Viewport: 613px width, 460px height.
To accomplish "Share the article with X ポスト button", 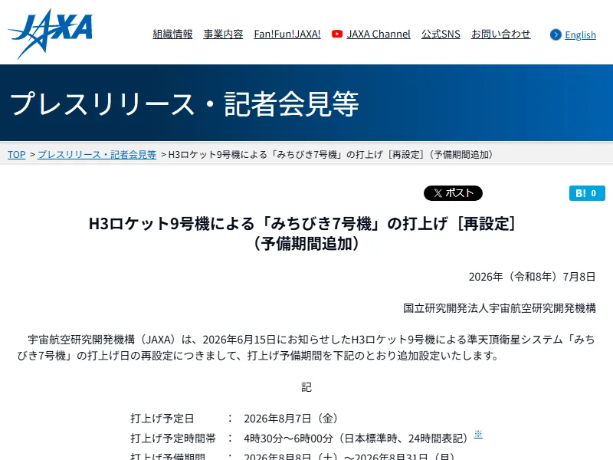I will pos(453,193).
